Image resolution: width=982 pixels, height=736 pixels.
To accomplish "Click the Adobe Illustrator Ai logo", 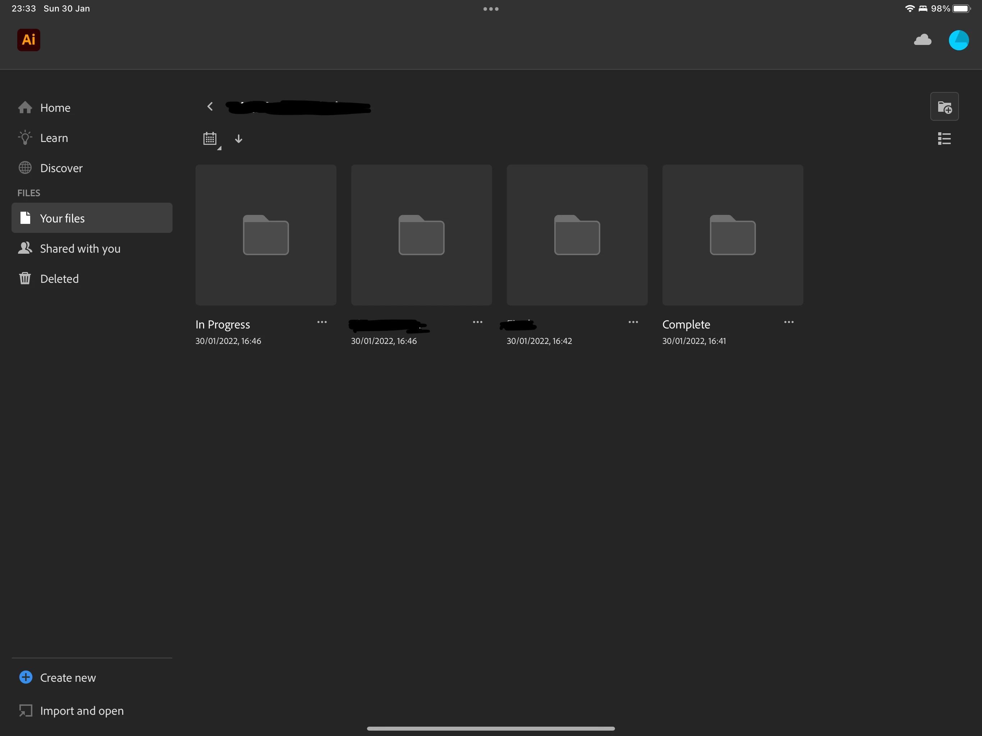I will [28, 40].
